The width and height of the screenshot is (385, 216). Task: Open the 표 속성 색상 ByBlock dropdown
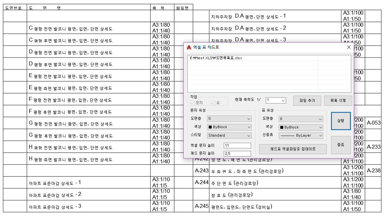coord(301,127)
